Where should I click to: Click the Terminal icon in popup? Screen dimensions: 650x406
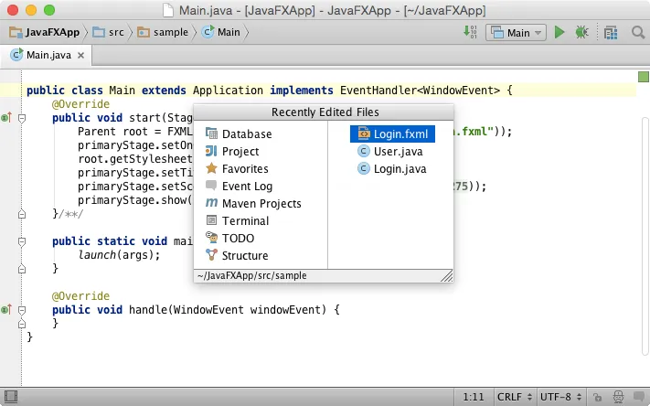tap(211, 220)
